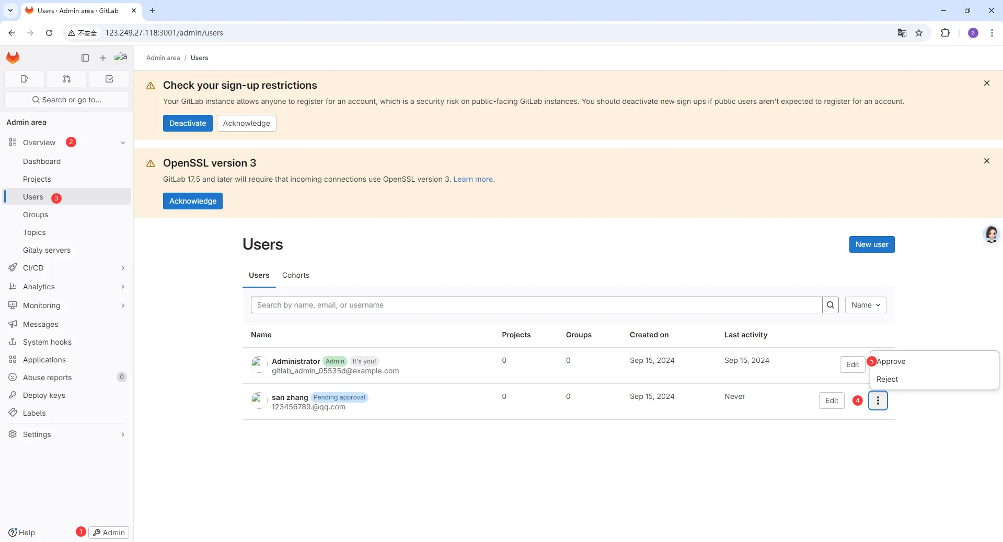Toggle the sidebar collapse icon
The image size is (1003, 542).
85,58
